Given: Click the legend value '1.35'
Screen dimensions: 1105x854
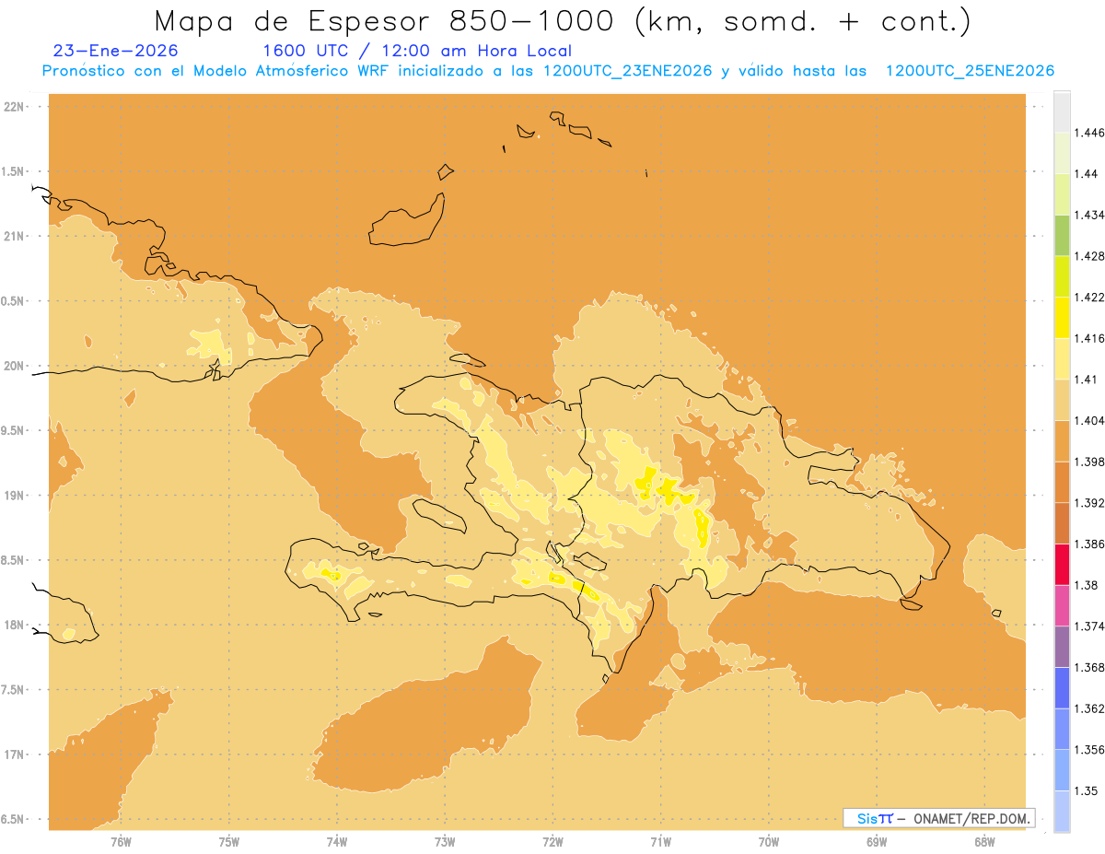Looking at the screenshot, I should [x=1088, y=790].
